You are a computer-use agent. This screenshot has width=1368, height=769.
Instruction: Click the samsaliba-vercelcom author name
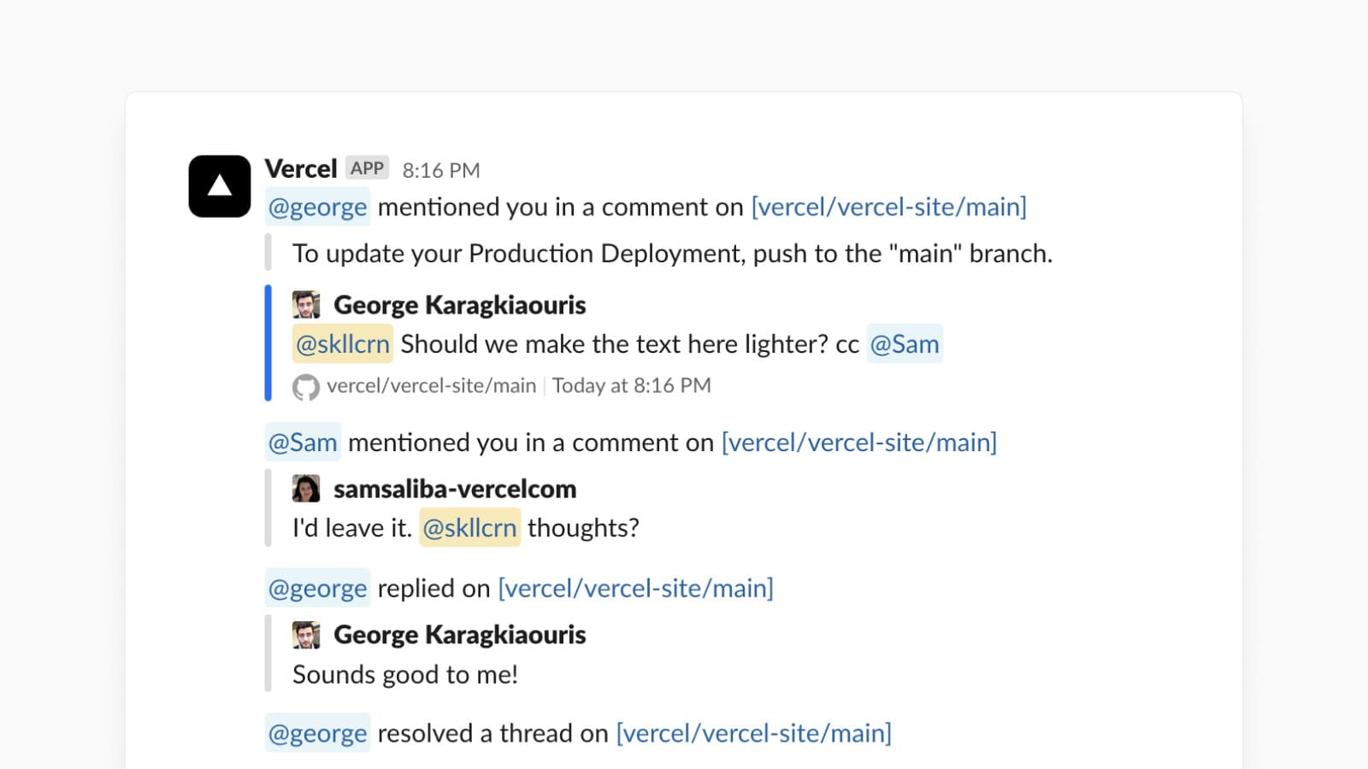pos(455,489)
